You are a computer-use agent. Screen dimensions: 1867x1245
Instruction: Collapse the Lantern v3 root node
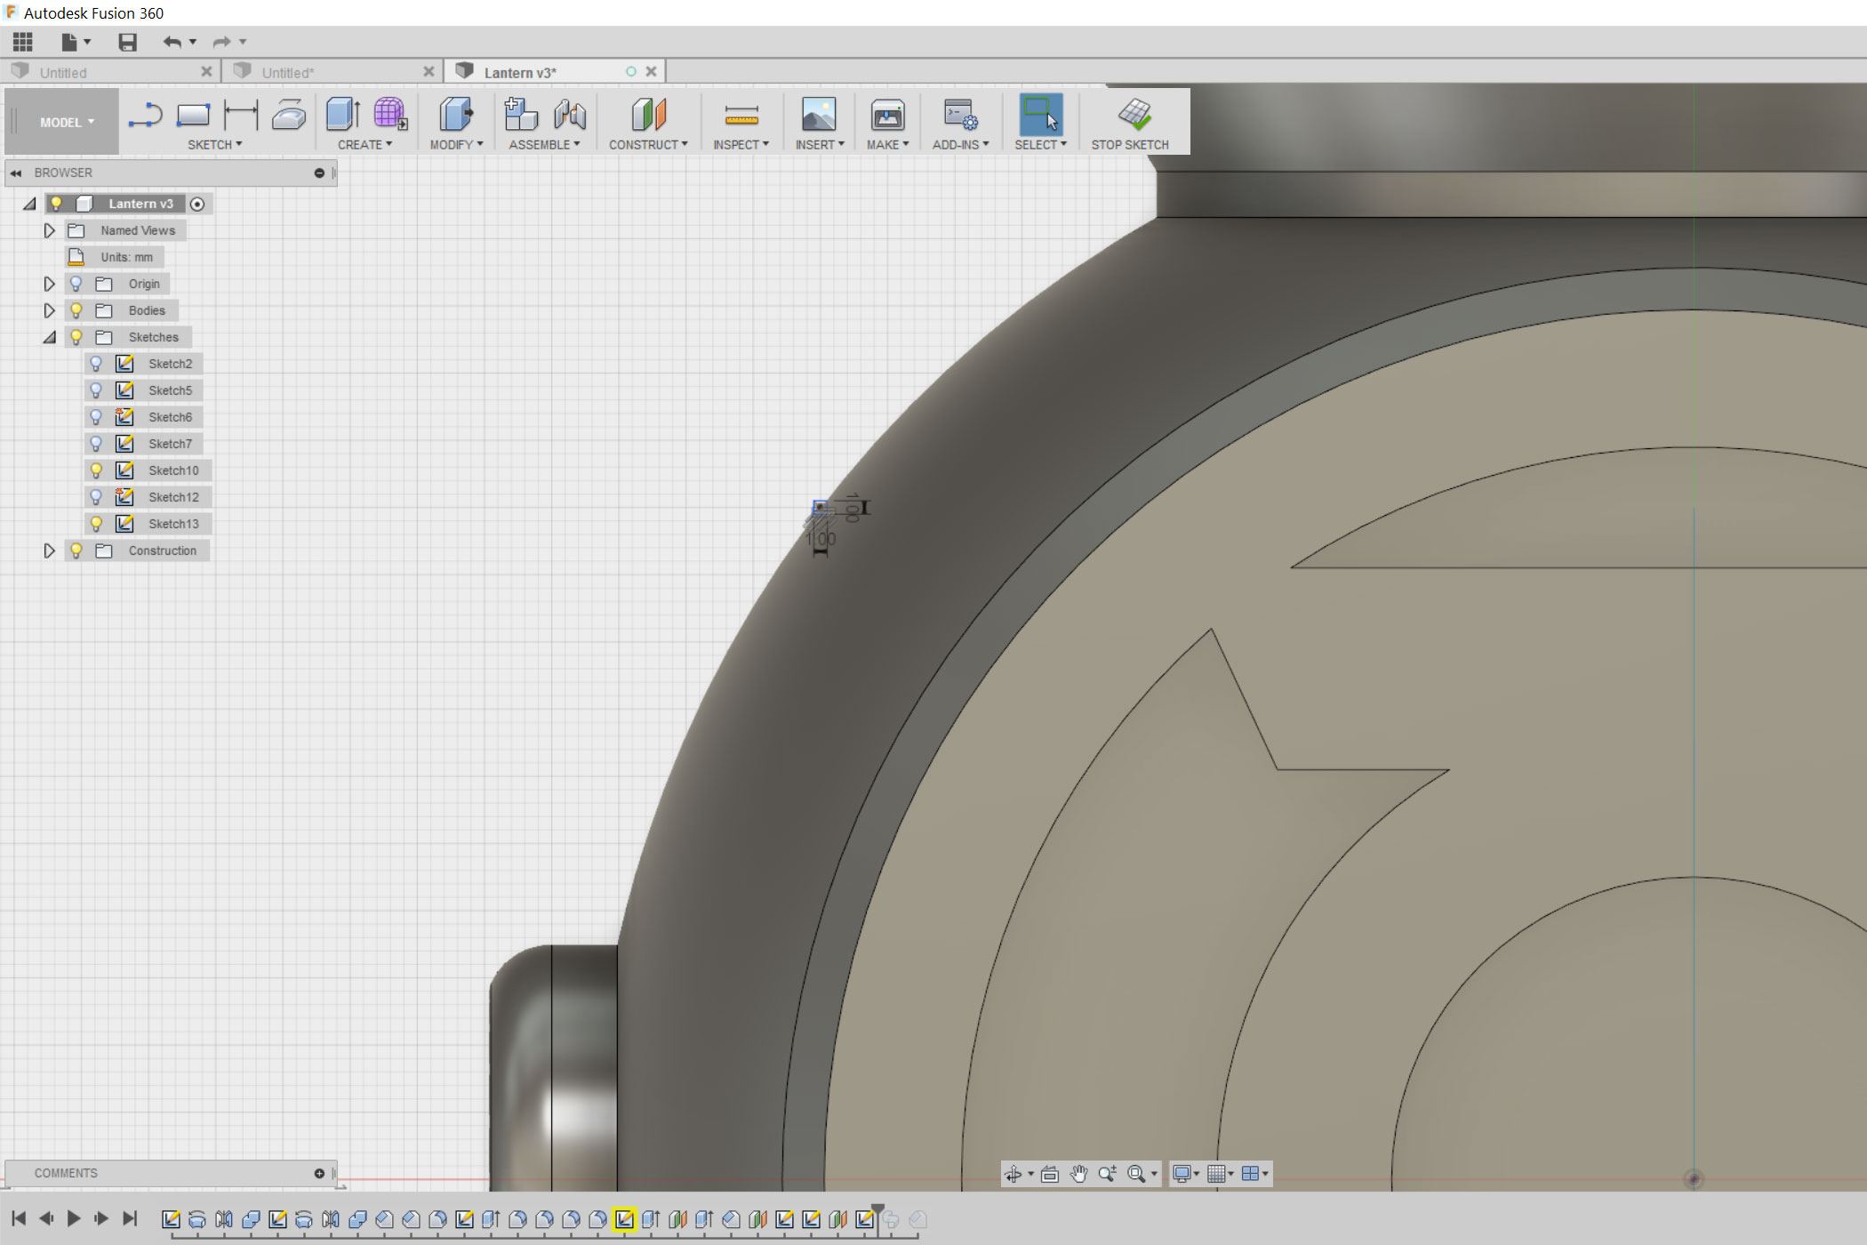tap(29, 204)
